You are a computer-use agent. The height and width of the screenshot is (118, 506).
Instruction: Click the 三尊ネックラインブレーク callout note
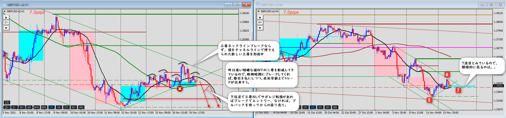click(249, 50)
